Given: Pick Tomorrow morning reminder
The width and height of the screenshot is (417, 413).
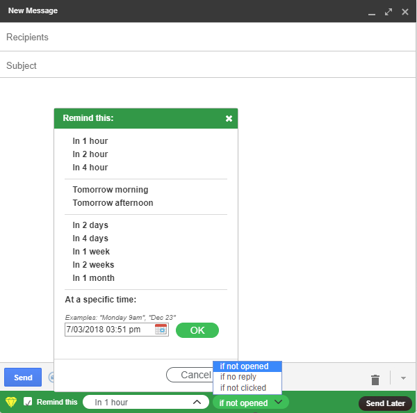Looking at the screenshot, I should (111, 190).
